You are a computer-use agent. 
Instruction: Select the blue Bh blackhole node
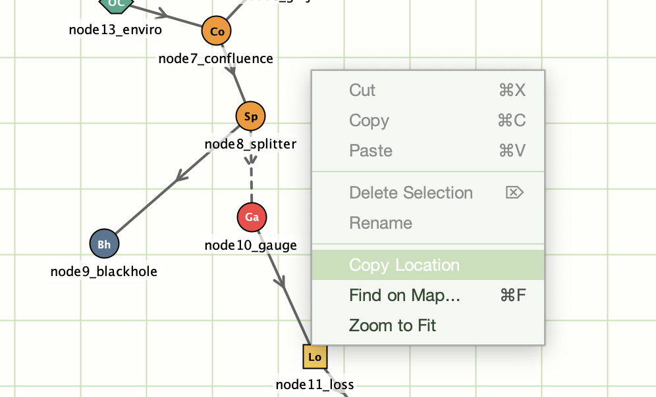click(x=105, y=244)
